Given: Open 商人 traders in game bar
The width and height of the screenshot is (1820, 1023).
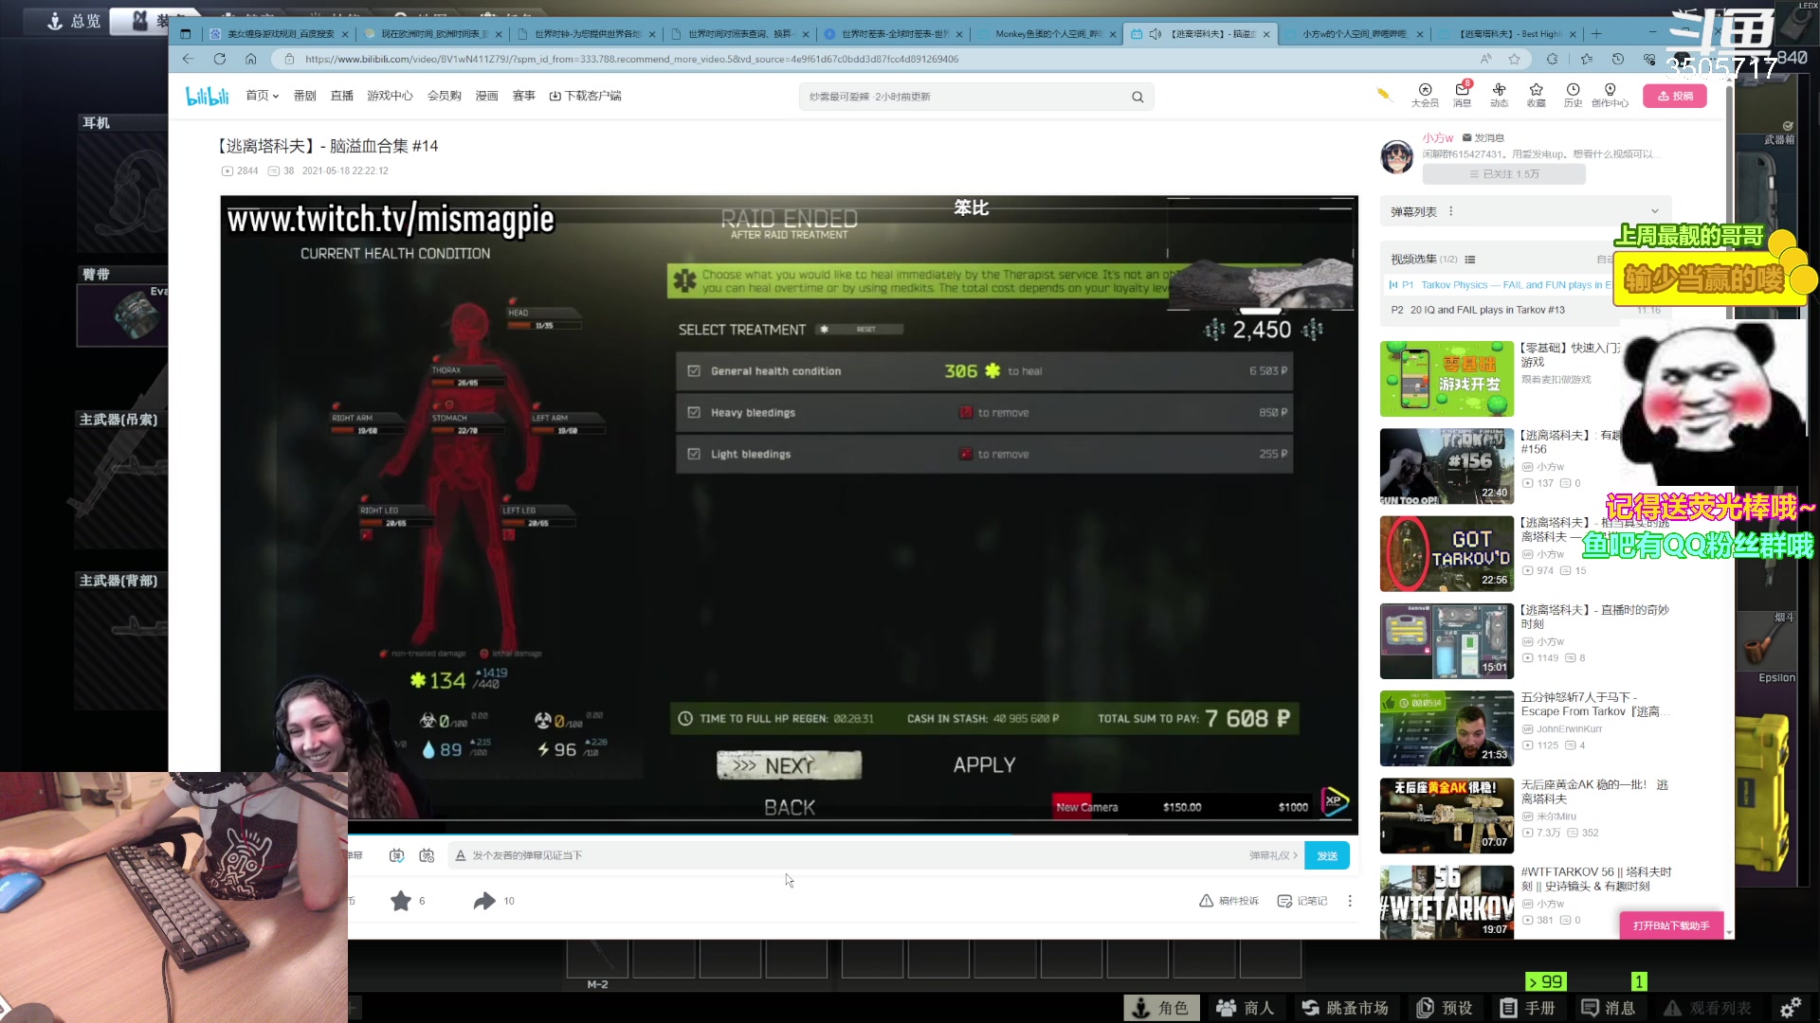Looking at the screenshot, I should [x=1245, y=1008].
